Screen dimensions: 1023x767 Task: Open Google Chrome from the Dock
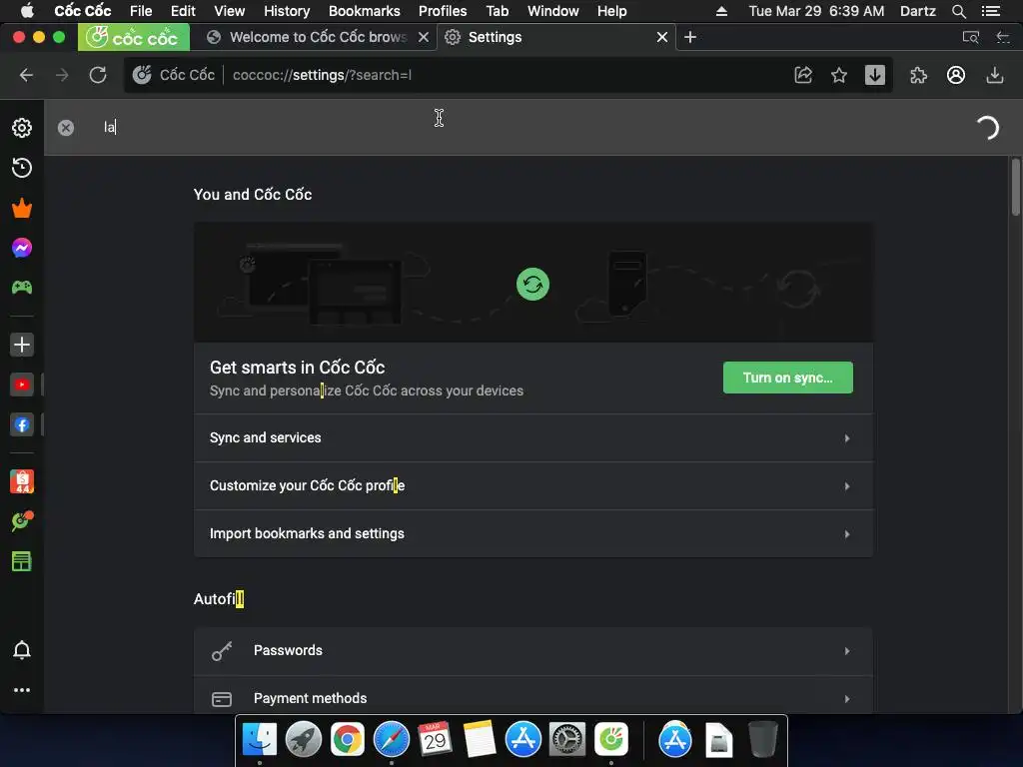[x=347, y=740]
